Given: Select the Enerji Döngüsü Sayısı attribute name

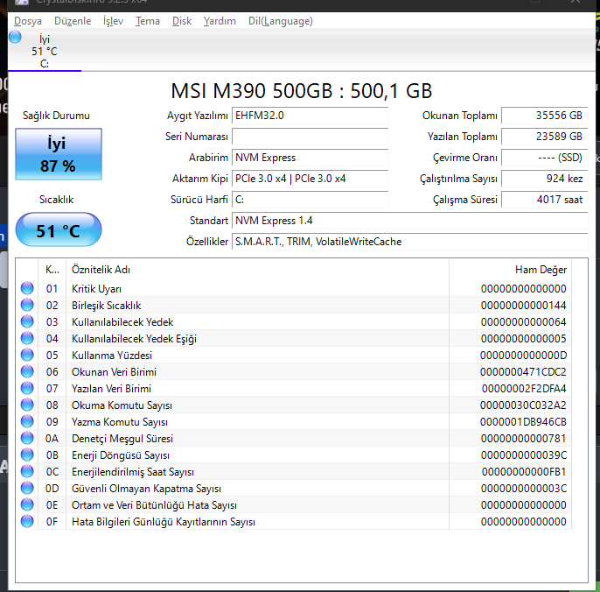Looking at the screenshot, I should coord(121,455).
